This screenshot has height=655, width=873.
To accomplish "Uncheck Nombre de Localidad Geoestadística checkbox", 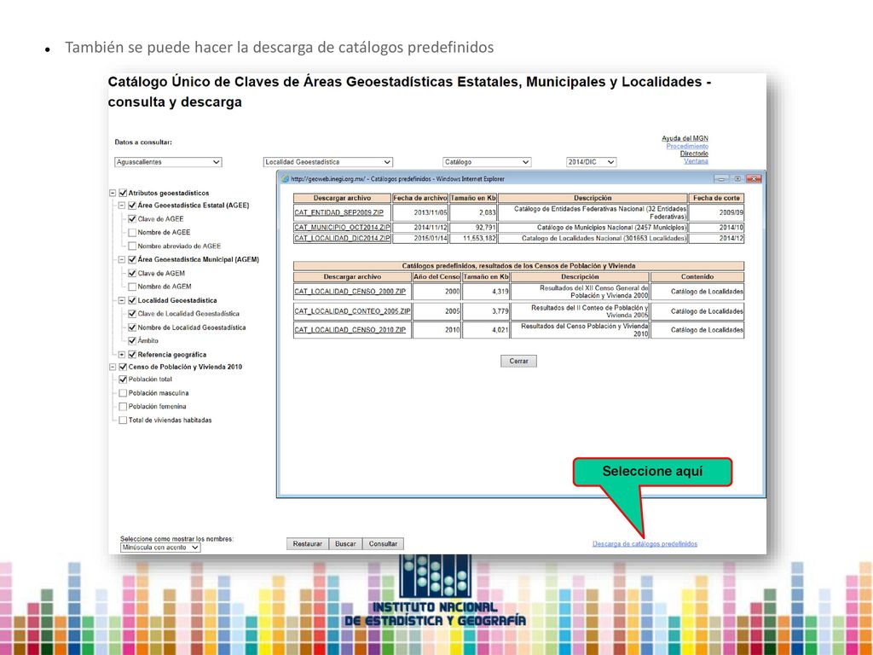I will (x=132, y=327).
